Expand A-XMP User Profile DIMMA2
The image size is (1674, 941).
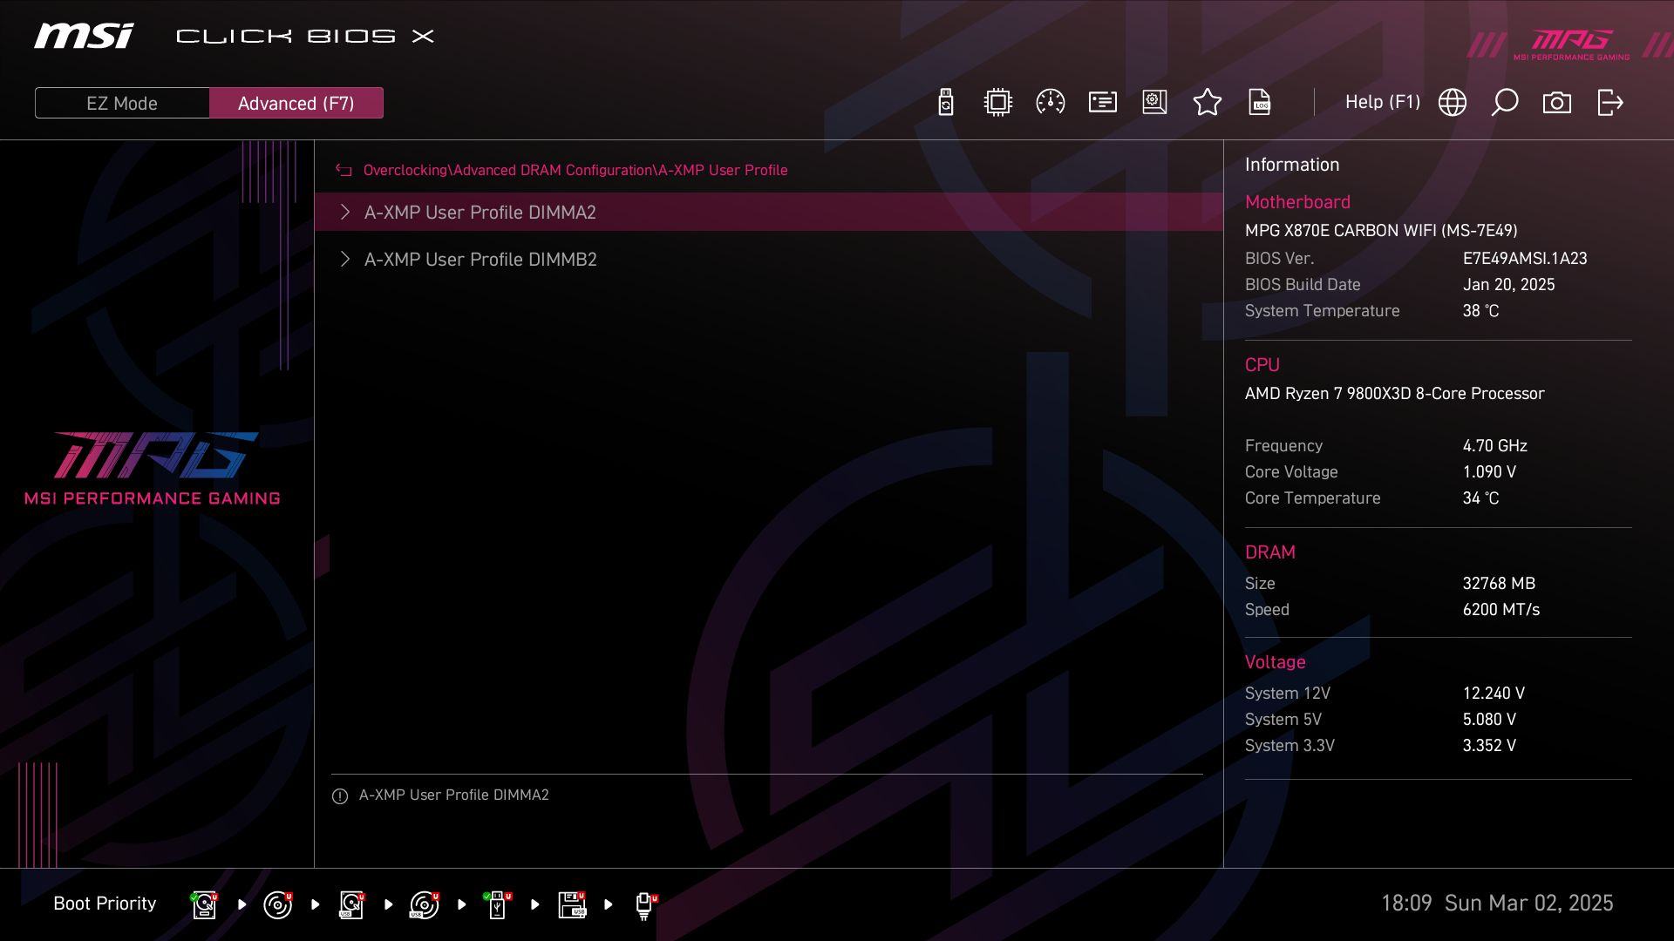480,212
